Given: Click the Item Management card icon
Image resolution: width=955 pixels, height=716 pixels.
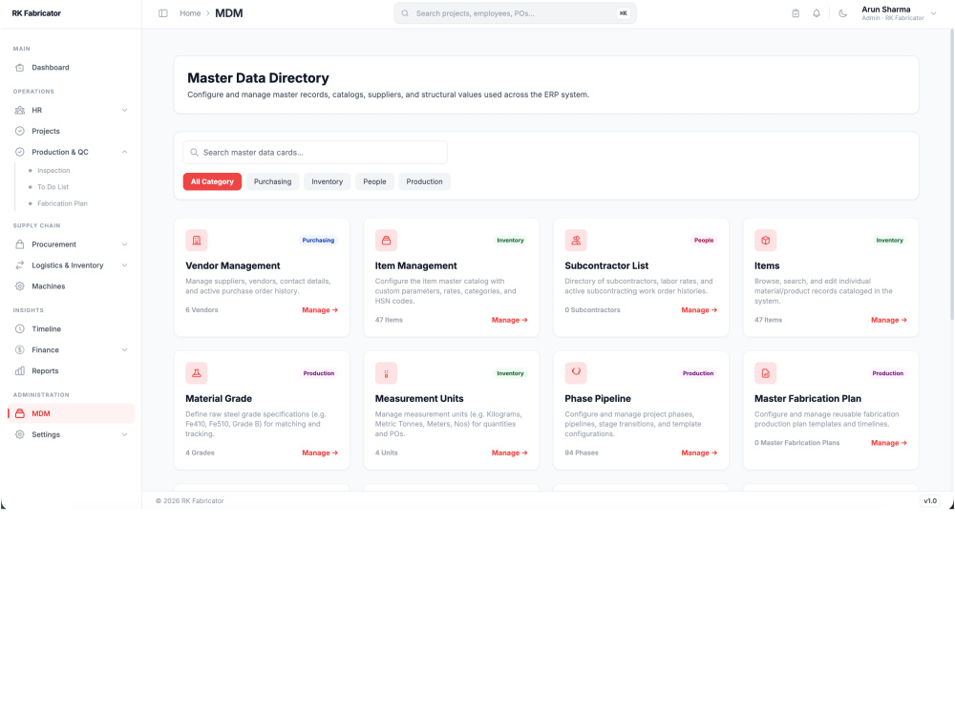Looking at the screenshot, I should [x=386, y=241].
